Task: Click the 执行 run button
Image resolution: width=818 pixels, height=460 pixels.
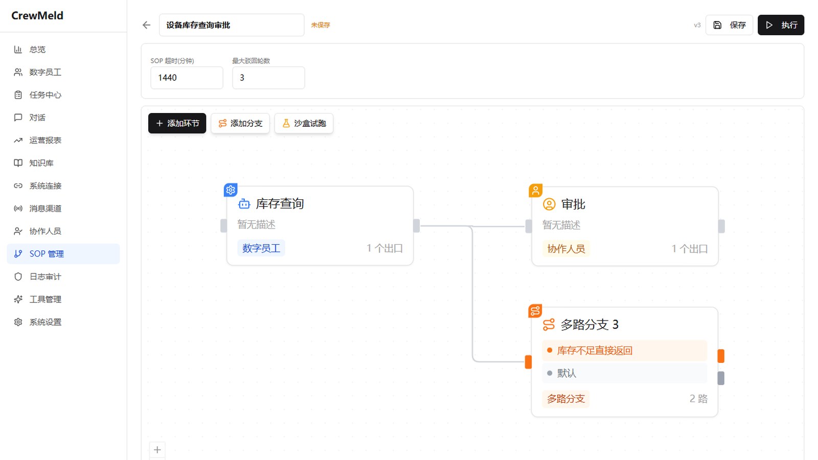Action: pos(781,25)
